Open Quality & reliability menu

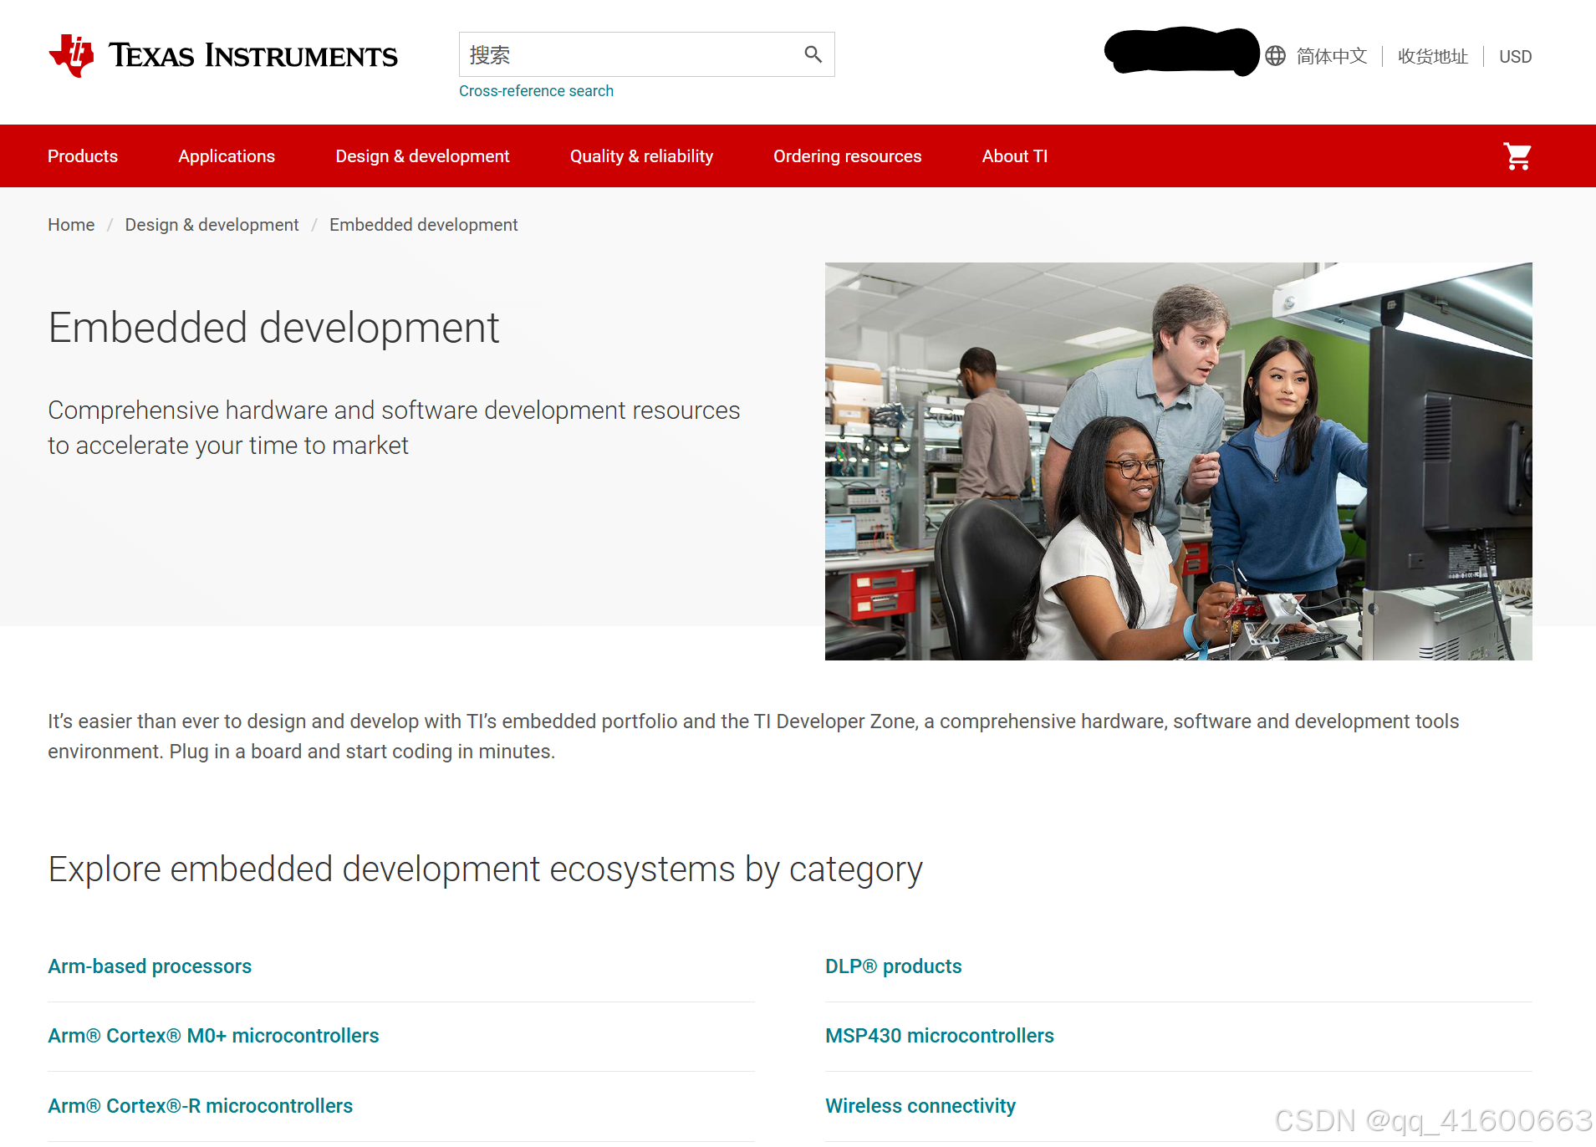pyautogui.click(x=641, y=156)
